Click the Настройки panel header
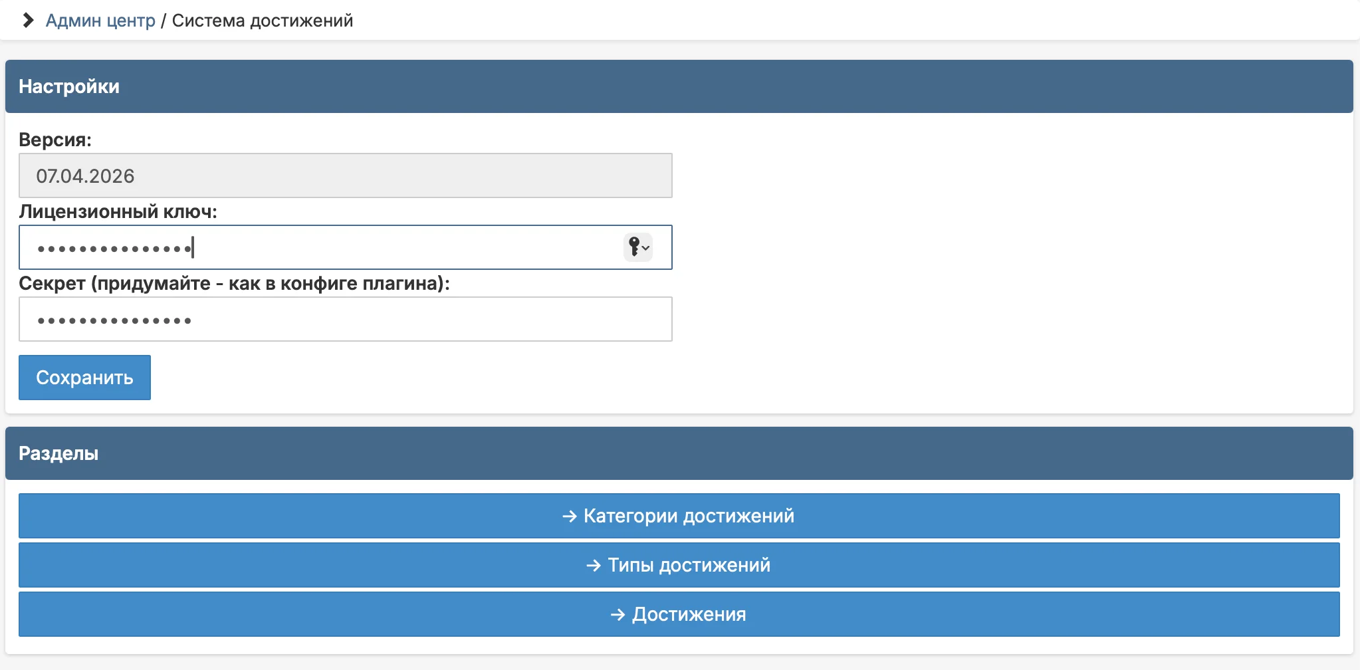 pyautogui.click(x=679, y=86)
